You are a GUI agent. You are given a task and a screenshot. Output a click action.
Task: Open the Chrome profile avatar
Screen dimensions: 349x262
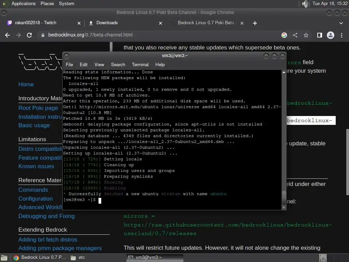[x=331, y=35]
